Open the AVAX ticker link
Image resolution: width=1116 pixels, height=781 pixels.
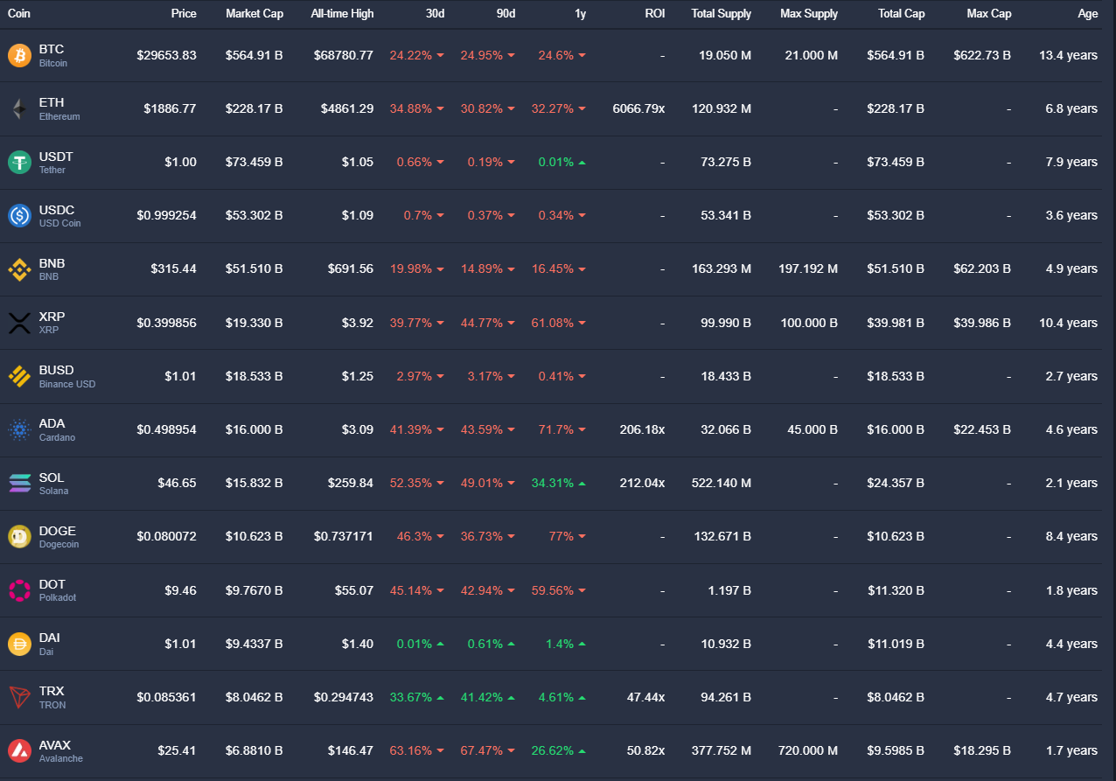pos(55,745)
